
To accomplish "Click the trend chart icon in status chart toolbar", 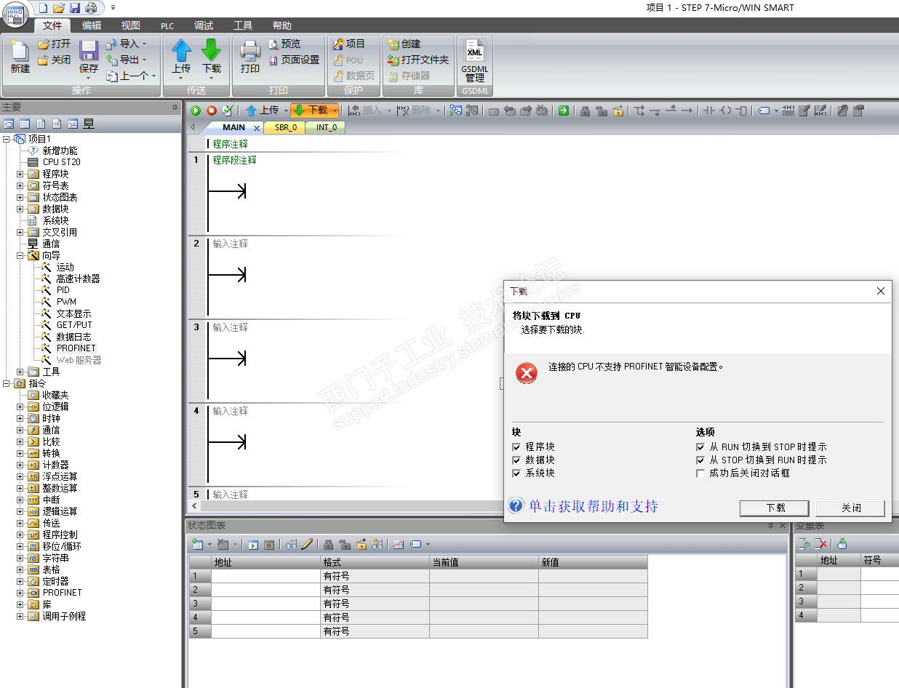I will pyautogui.click(x=399, y=544).
